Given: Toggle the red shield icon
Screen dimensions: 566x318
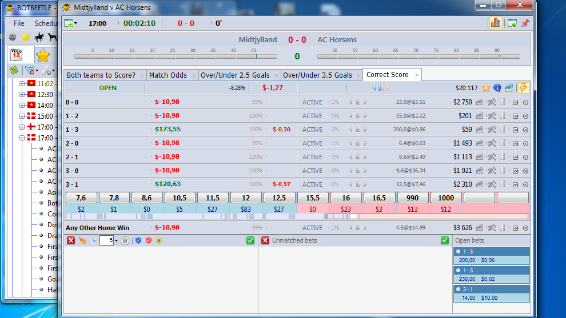Looking at the screenshot, I should 148,240.
